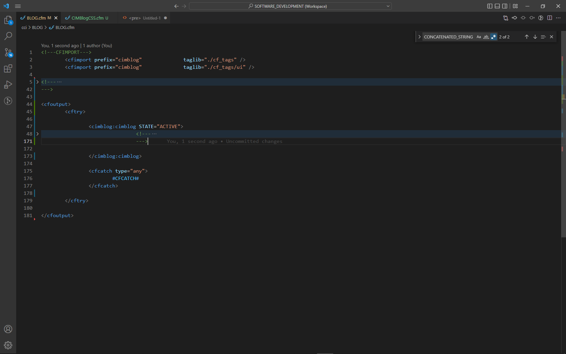566x354 pixels.
Task: Switch to the Untitled-1 tab
Action: (x=144, y=18)
